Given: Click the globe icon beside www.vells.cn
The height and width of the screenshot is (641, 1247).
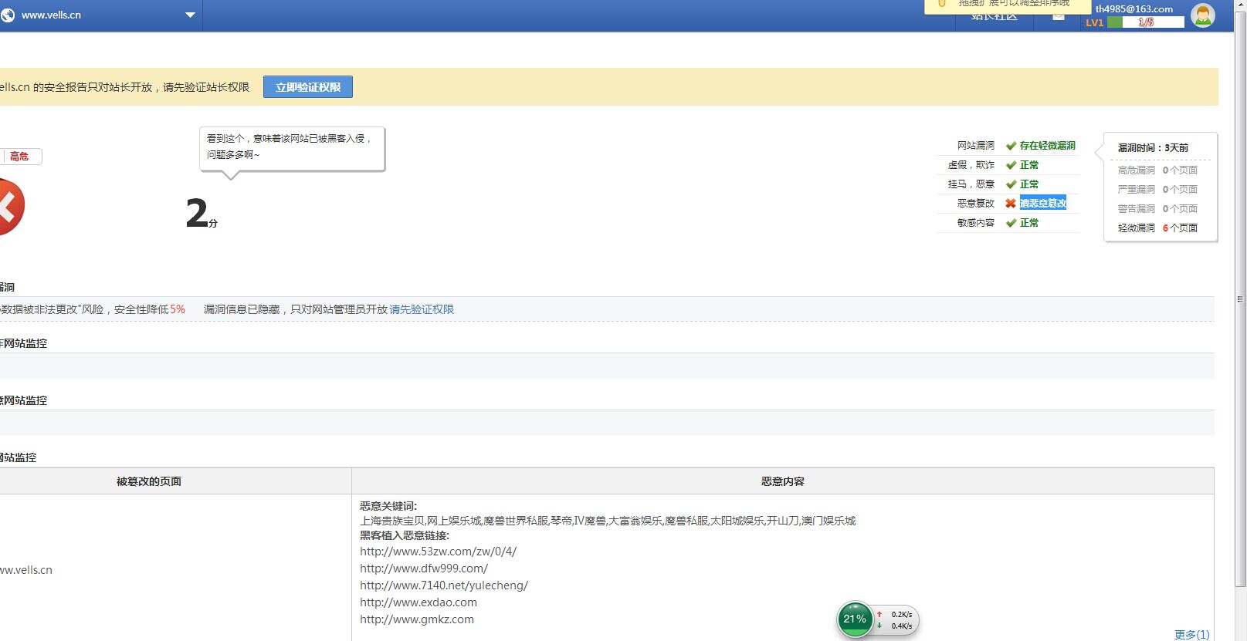Looking at the screenshot, I should click(x=8, y=15).
